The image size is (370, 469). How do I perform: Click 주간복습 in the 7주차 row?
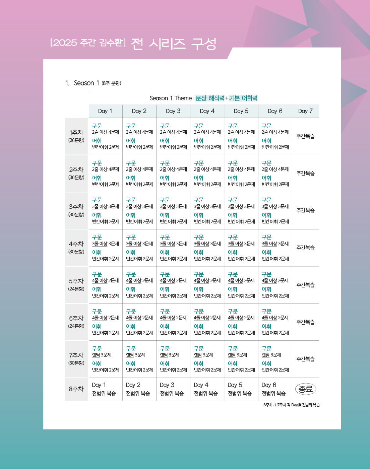pos(305,359)
